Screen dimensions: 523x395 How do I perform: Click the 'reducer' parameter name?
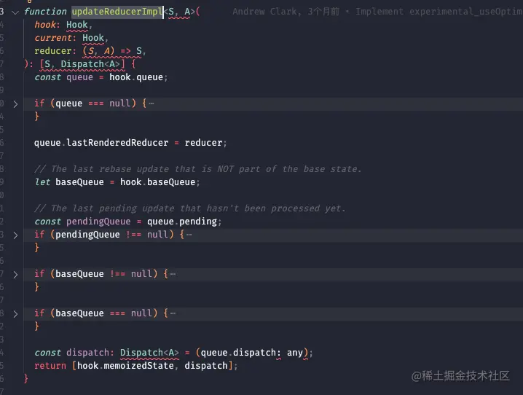[x=52, y=51]
